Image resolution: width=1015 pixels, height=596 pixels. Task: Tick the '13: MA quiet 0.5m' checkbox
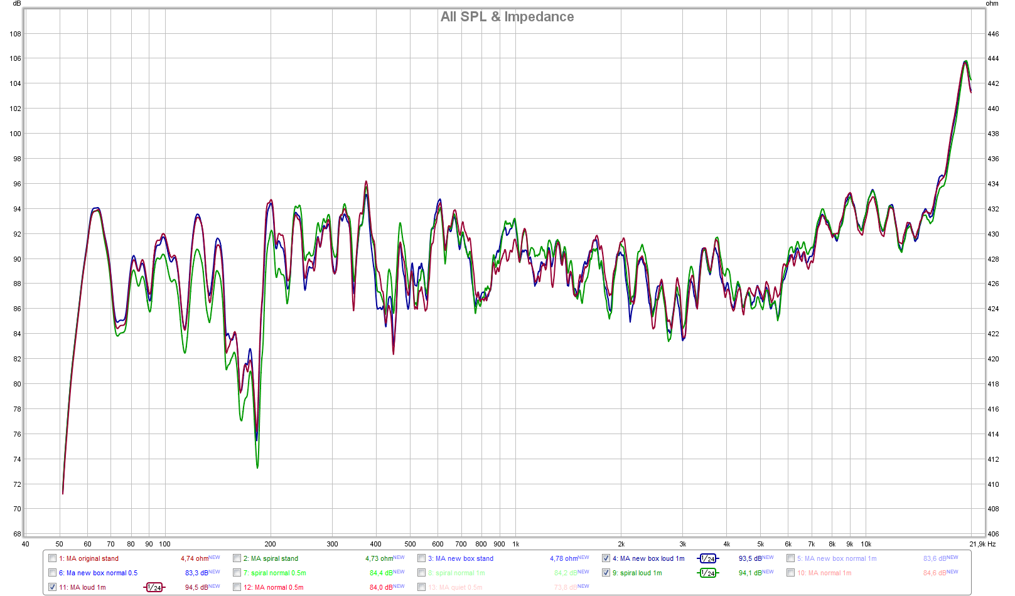coord(422,587)
